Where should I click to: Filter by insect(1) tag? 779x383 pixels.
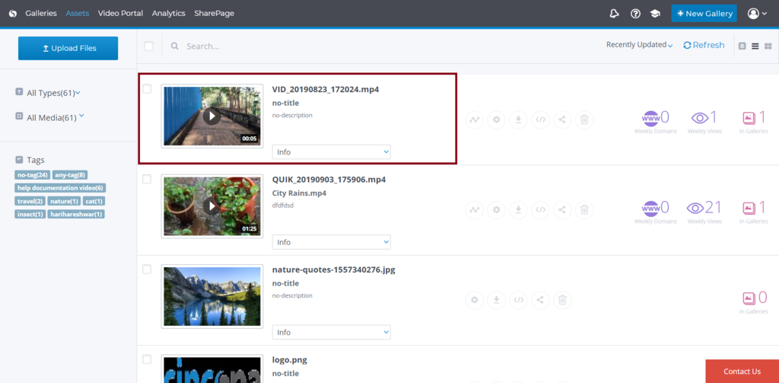[x=30, y=214]
